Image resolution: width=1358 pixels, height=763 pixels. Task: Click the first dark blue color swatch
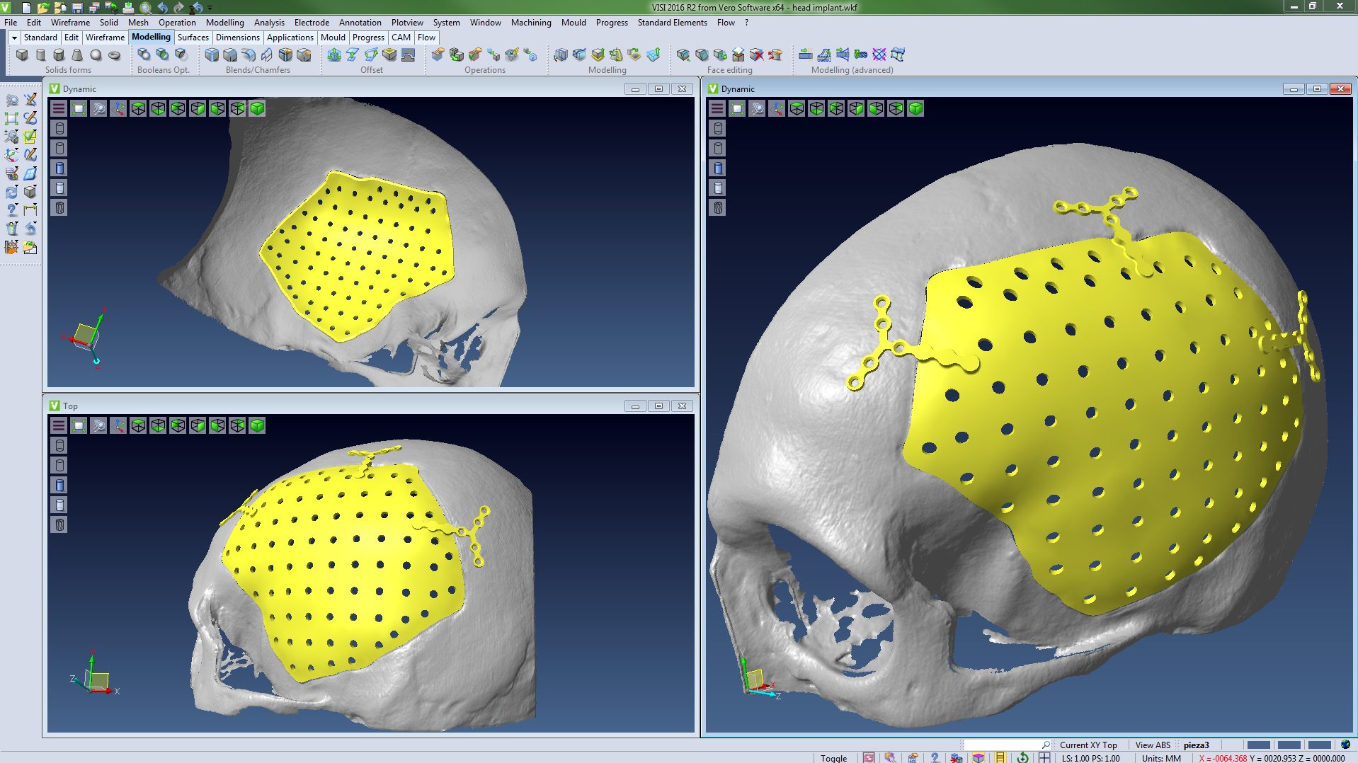click(x=1258, y=745)
